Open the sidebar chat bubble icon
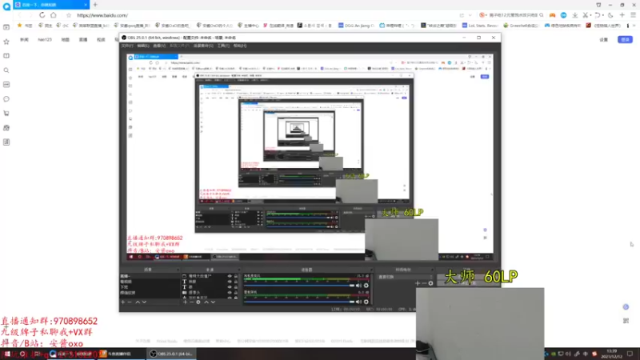Image resolution: width=640 pixels, height=360 pixels. (6, 98)
